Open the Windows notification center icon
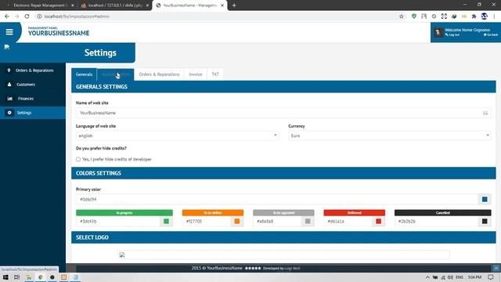Image resolution: width=501 pixels, height=282 pixels. [x=491, y=277]
